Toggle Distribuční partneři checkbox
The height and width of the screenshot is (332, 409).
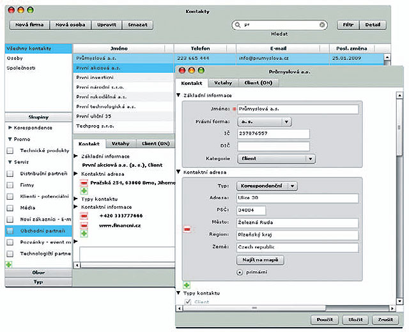(10, 174)
